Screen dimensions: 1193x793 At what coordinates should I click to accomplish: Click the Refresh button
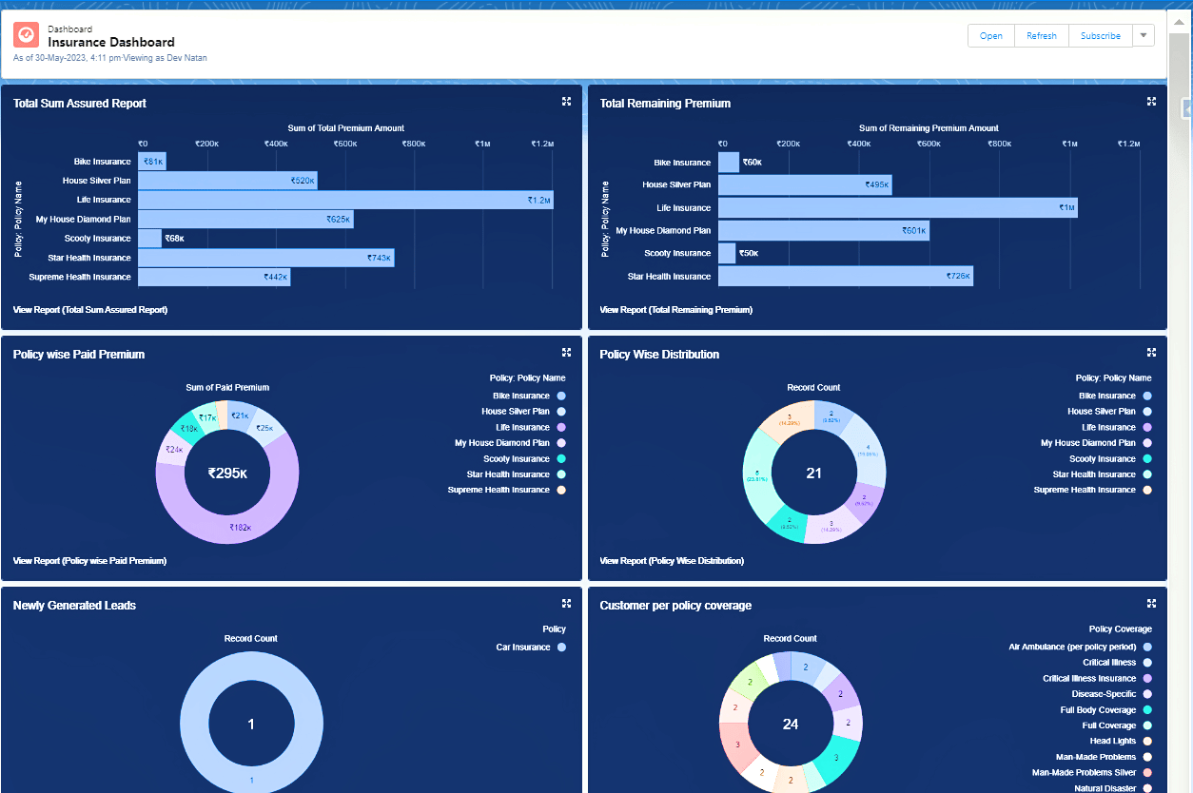pyautogui.click(x=1042, y=35)
